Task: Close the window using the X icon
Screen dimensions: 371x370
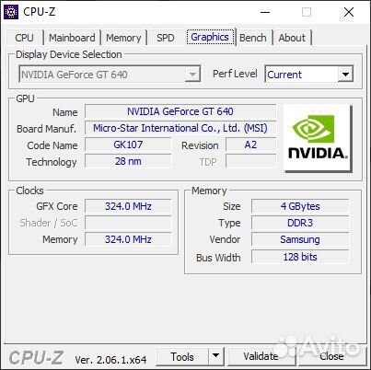Action: pos(349,12)
